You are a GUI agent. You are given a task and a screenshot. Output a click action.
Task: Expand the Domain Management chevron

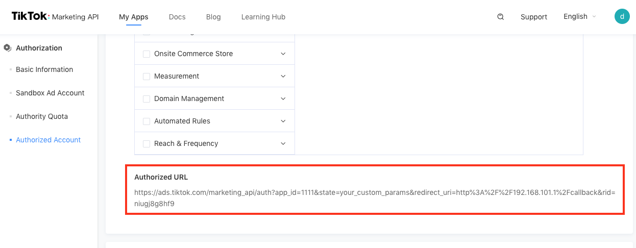[283, 98]
